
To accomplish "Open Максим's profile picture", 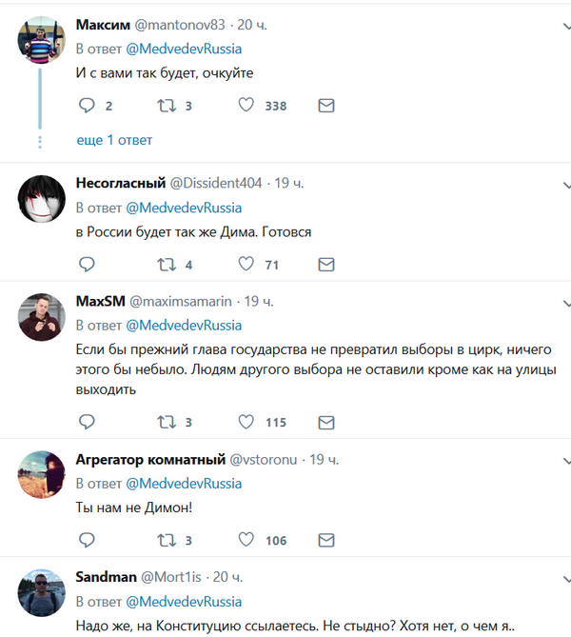I will coord(40,41).
